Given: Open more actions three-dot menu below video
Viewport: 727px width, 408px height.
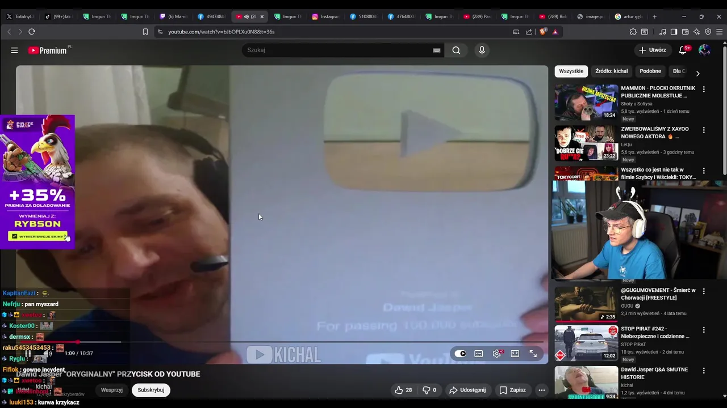Looking at the screenshot, I should [x=541, y=390].
